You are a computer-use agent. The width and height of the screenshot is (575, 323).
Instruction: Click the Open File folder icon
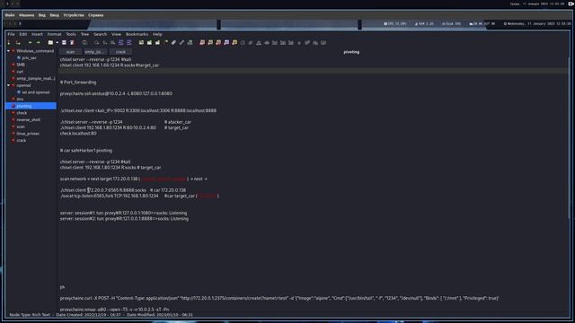point(50,42)
